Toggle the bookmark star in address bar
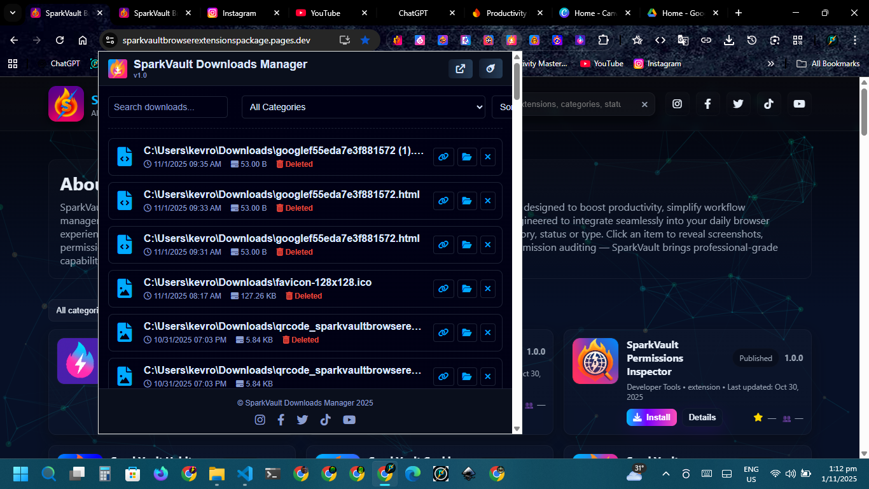 [x=365, y=40]
